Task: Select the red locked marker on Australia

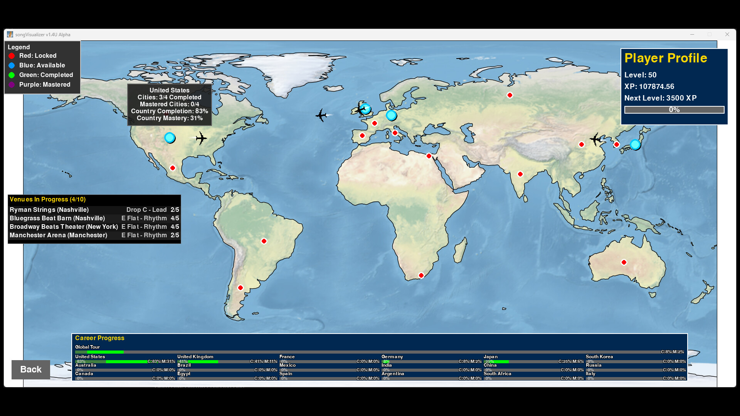Action: click(x=625, y=262)
